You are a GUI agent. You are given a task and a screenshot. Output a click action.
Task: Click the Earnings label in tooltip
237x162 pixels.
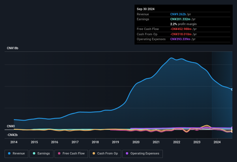tap(143, 19)
